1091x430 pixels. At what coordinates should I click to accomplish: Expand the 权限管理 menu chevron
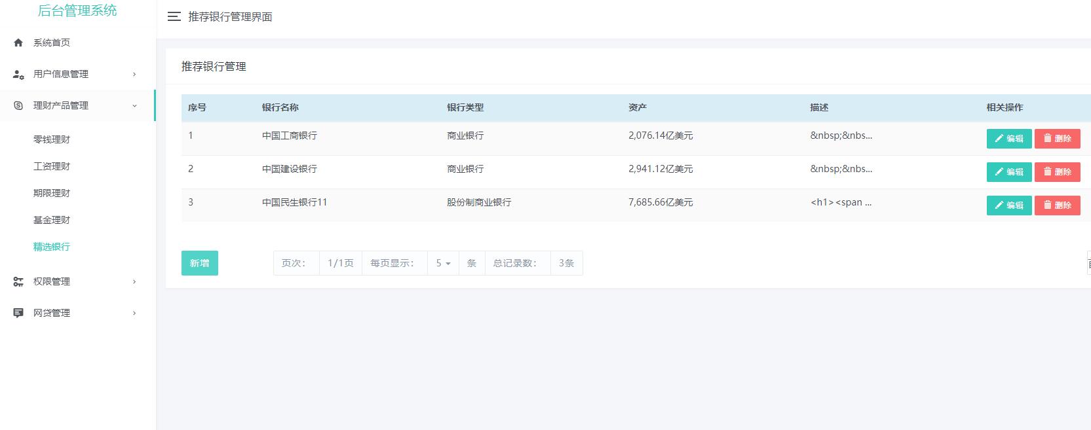pyautogui.click(x=134, y=282)
